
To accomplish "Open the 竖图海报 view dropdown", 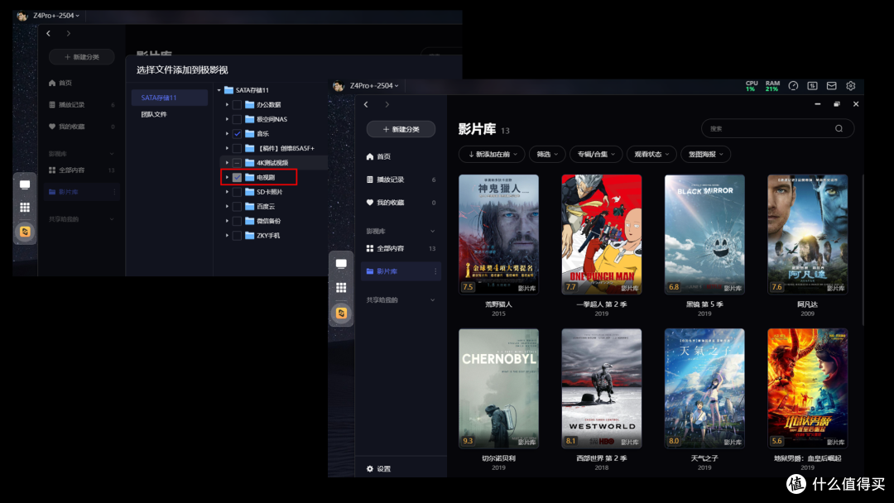I will [706, 155].
